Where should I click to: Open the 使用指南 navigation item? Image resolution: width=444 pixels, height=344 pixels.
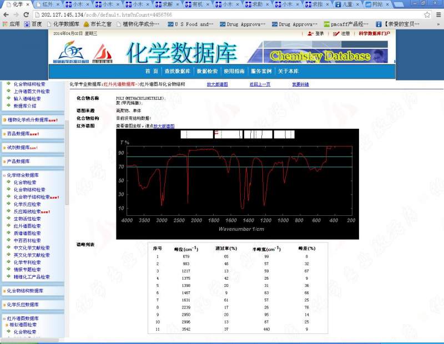(x=234, y=71)
